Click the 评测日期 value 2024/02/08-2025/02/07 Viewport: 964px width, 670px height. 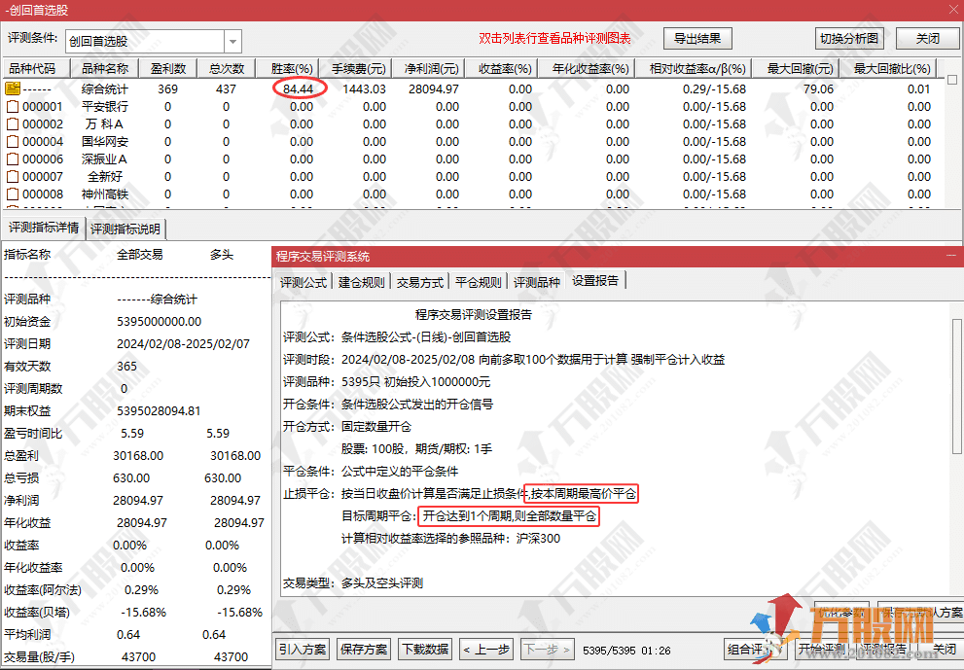pos(183,343)
